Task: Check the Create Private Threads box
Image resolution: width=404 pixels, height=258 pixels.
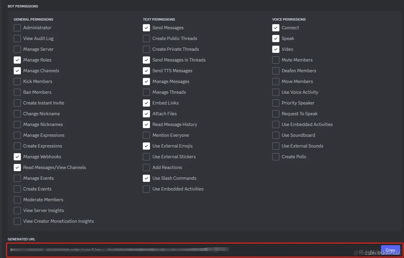Action: coord(146,49)
